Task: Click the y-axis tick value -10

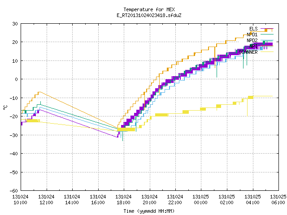Action: (14, 98)
